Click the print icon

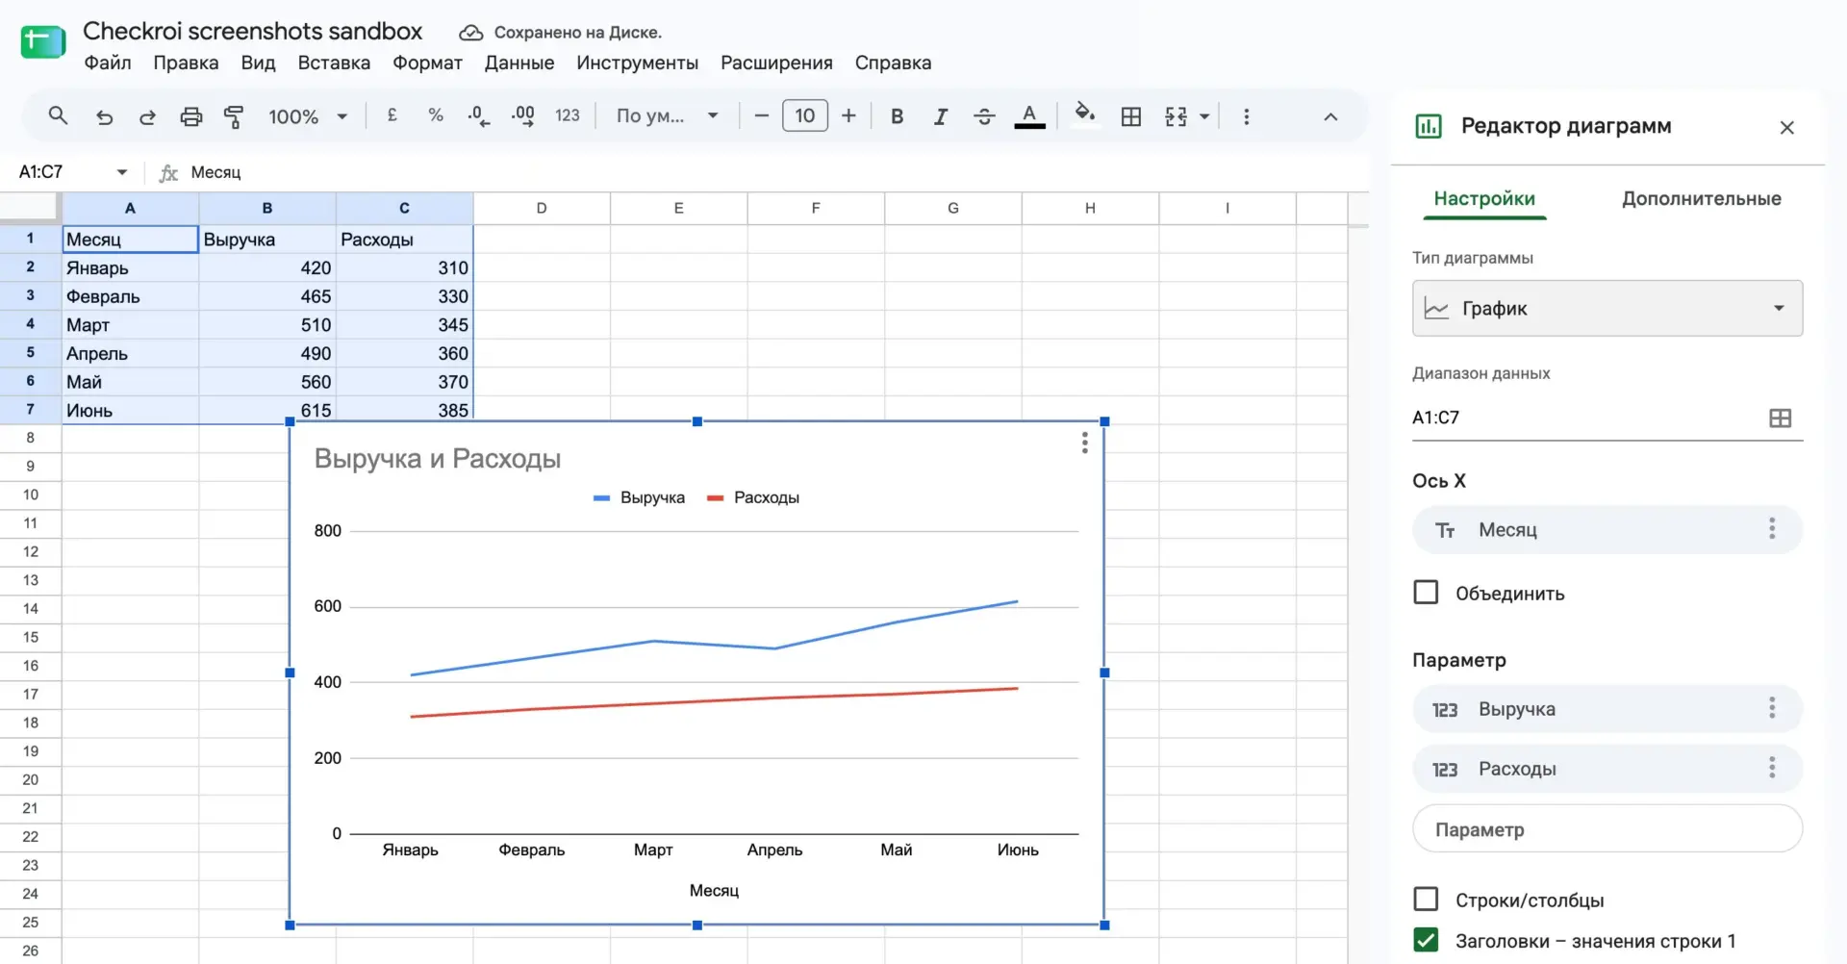[x=191, y=116]
